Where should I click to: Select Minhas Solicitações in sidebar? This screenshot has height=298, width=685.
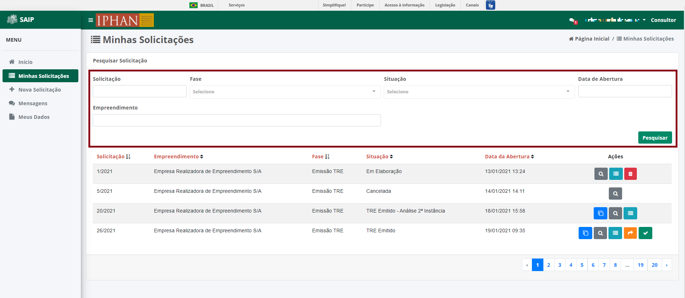pyautogui.click(x=40, y=76)
